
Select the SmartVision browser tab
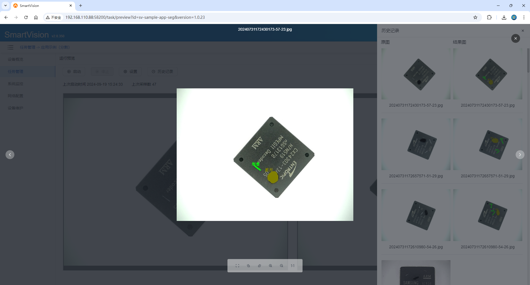(x=43, y=6)
